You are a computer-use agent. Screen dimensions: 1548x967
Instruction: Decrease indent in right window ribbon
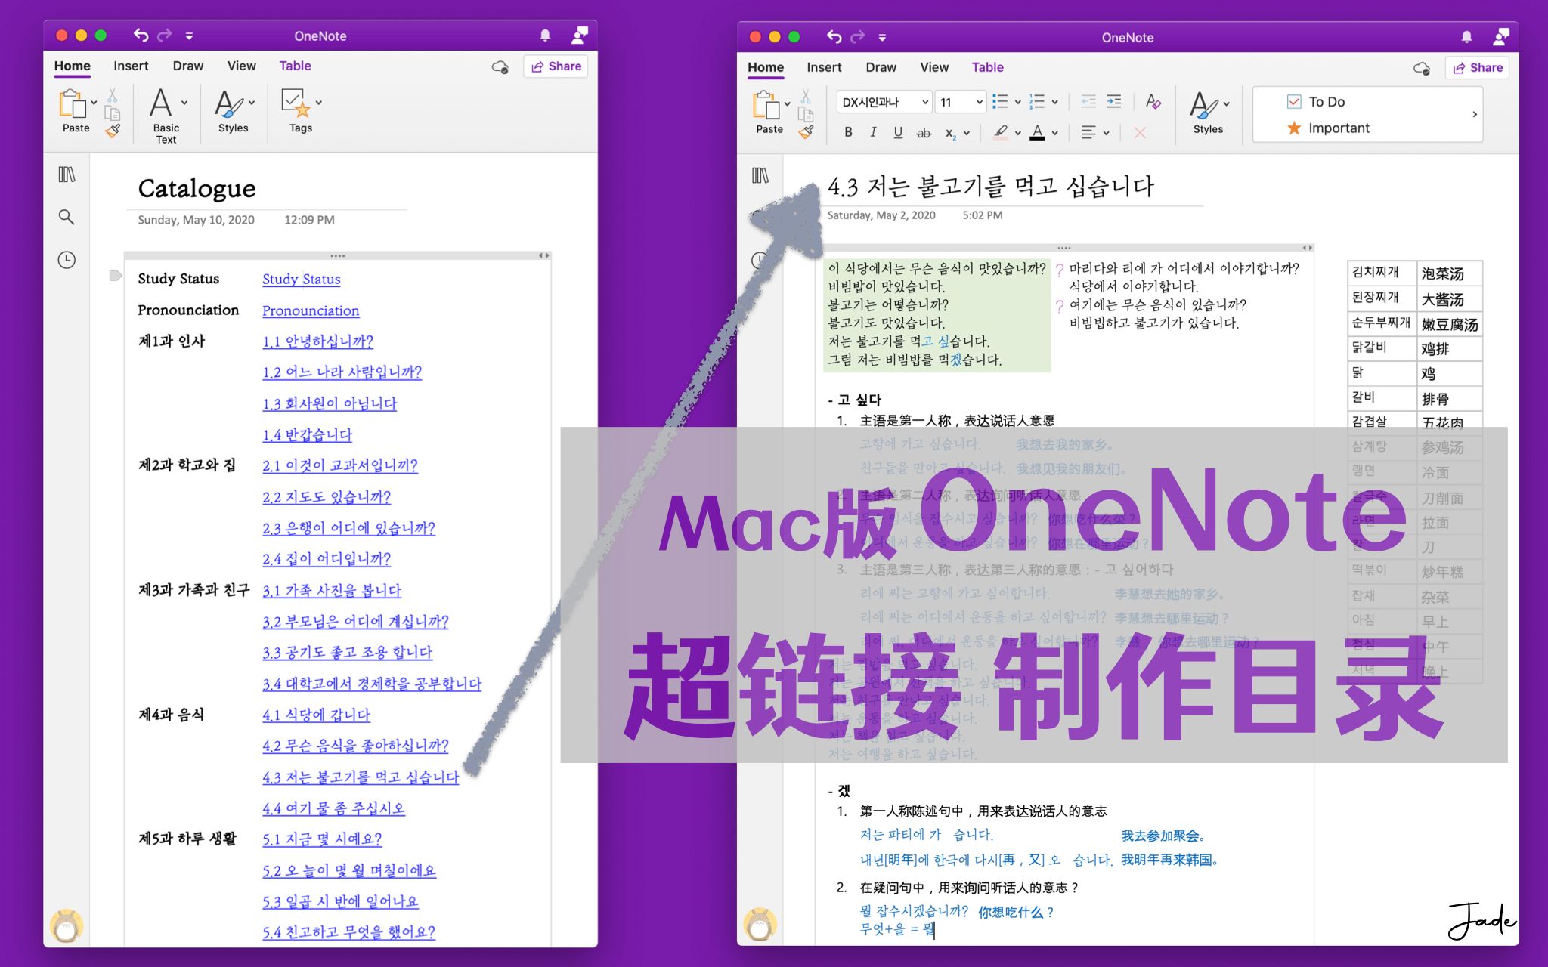click(x=1088, y=102)
